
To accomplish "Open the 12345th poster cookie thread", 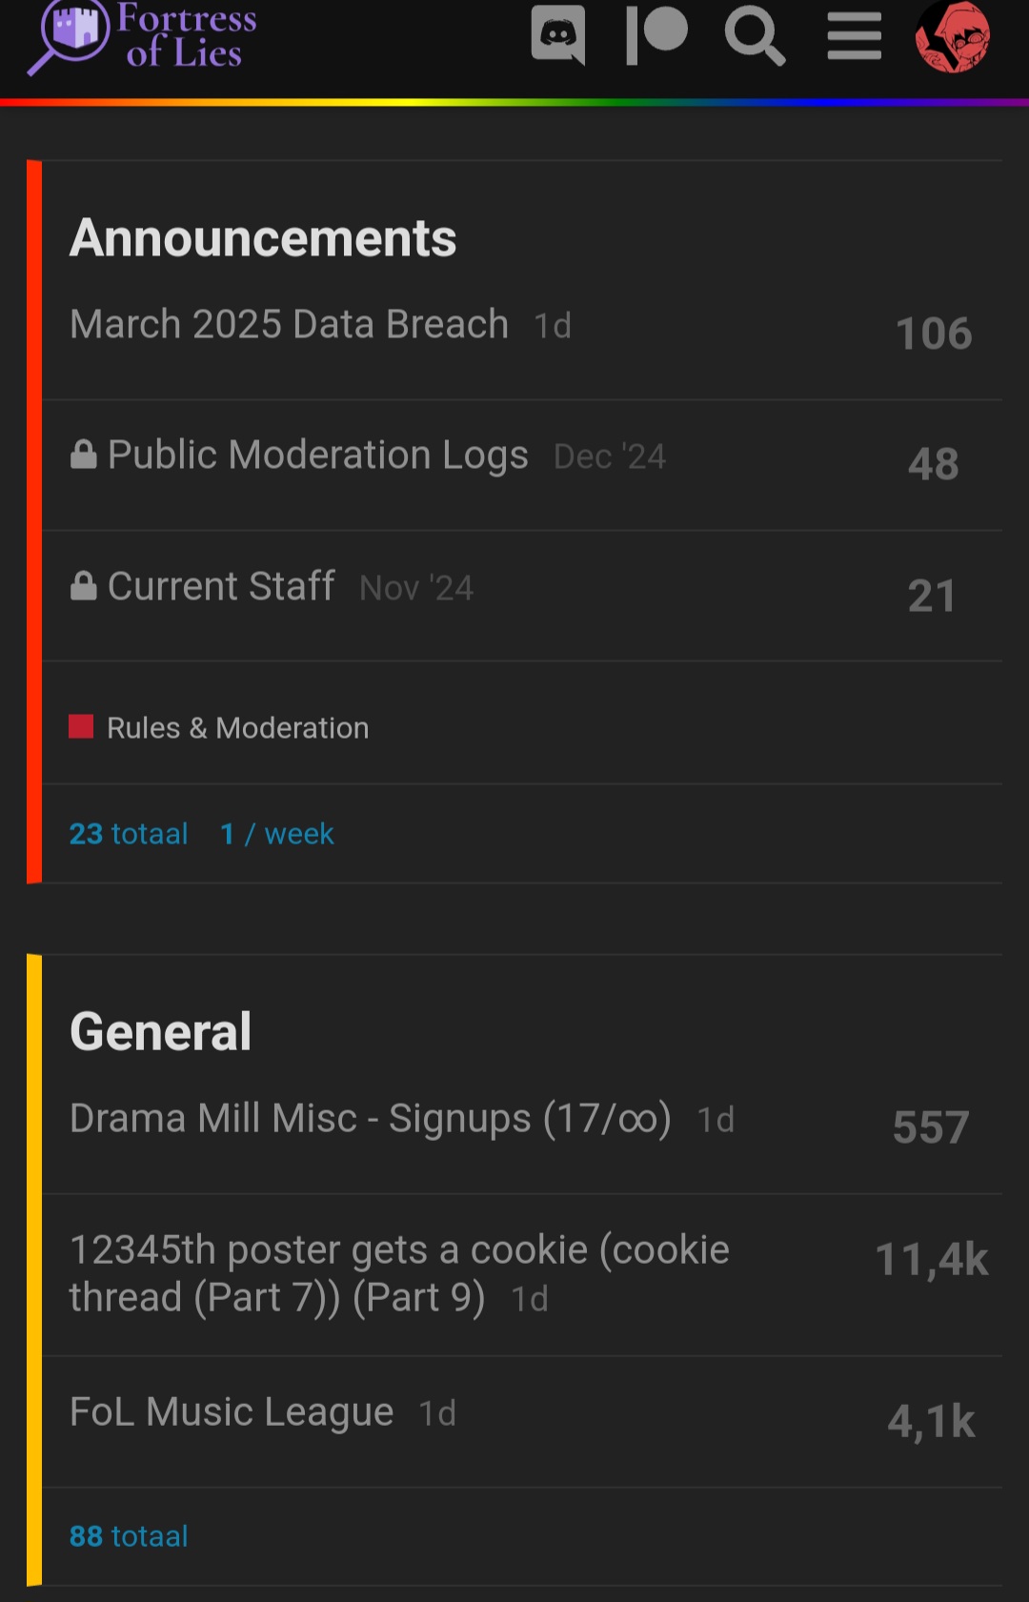I will pos(400,1273).
